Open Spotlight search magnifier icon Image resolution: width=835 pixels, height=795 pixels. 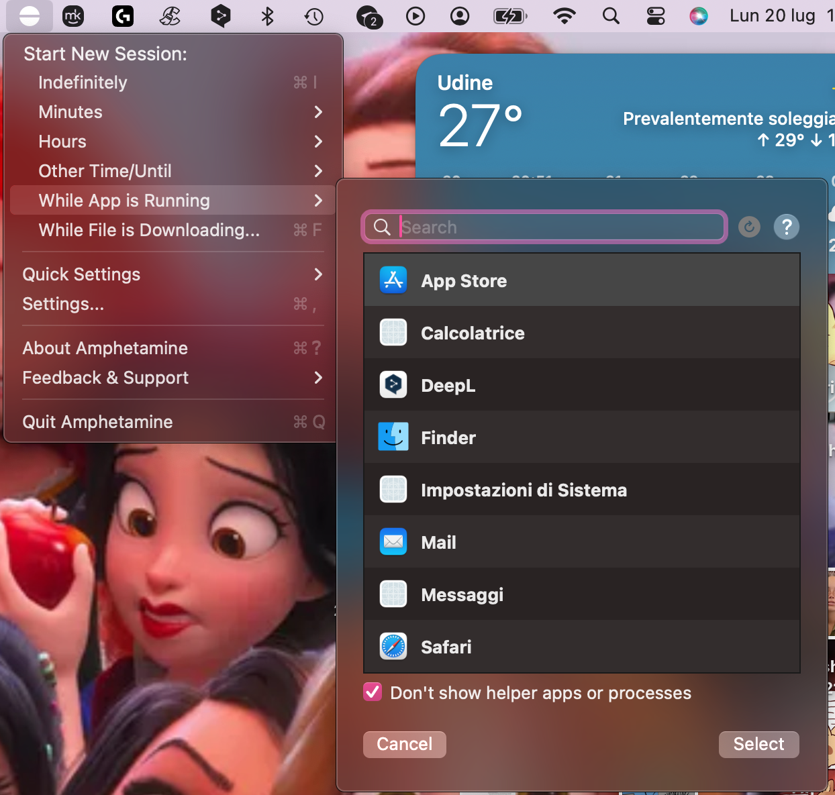pyautogui.click(x=611, y=15)
